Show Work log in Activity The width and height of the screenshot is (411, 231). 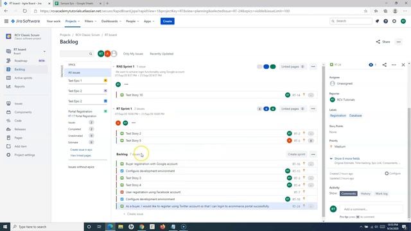click(x=381, y=194)
